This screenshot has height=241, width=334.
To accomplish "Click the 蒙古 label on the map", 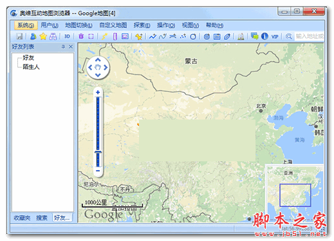I will point(191,61).
